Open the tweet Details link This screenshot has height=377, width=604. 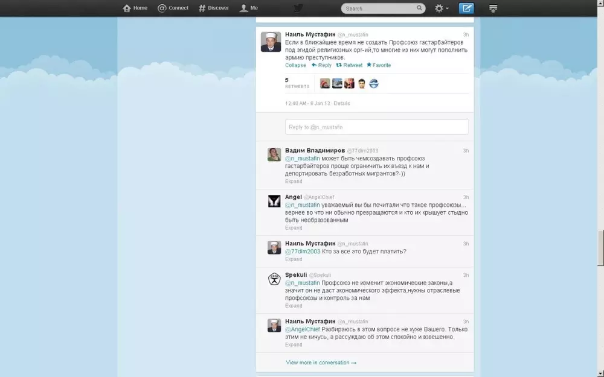pyautogui.click(x=342, y=103)
